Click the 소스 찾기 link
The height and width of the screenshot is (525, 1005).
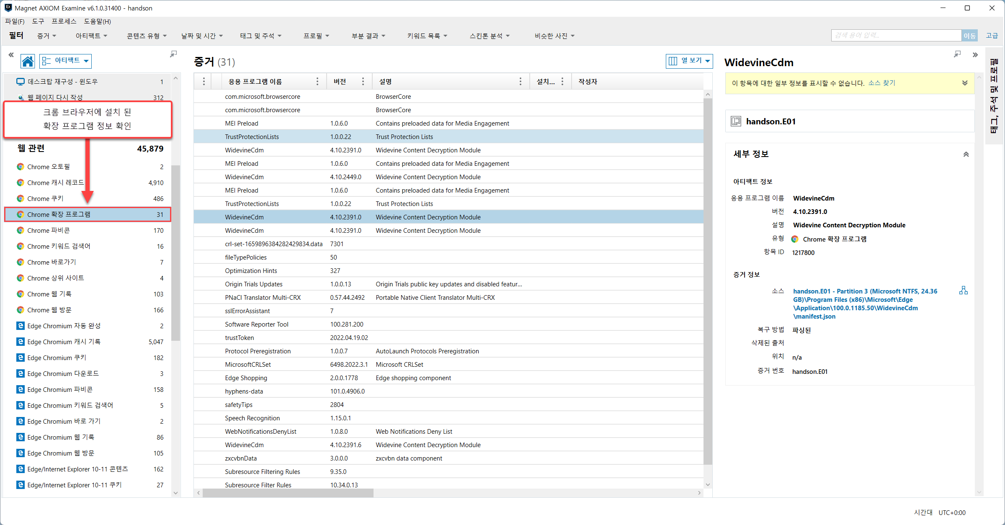pyautogui.click(x=881, y=83)
